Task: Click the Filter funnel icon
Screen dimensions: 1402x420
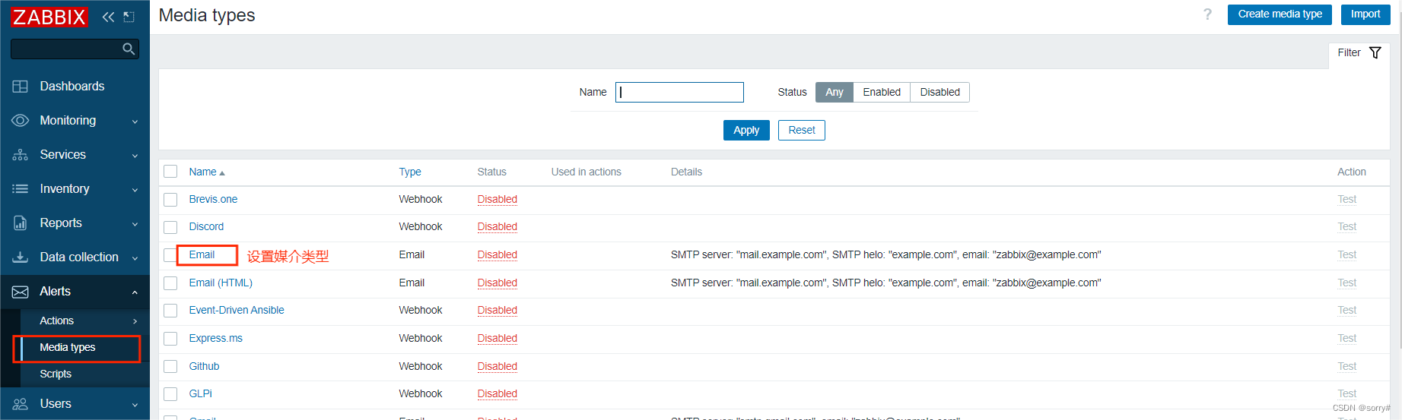Action: coord(1375,52)
